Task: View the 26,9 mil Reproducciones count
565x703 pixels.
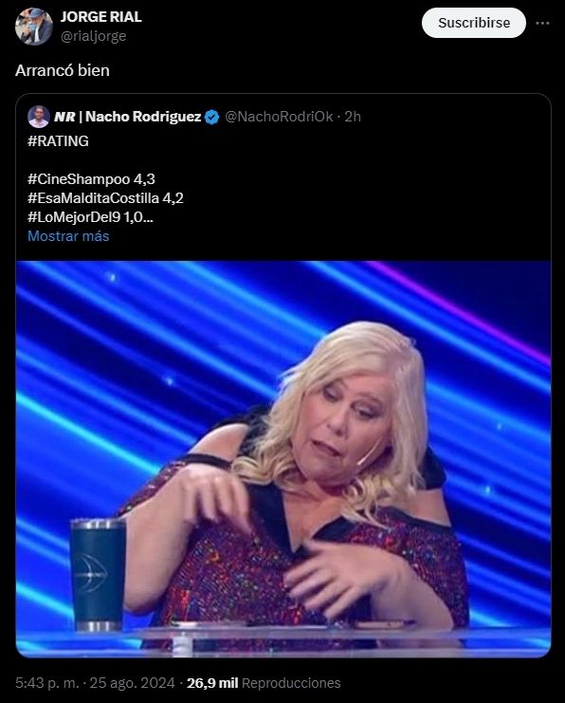Action: (264, 683)
